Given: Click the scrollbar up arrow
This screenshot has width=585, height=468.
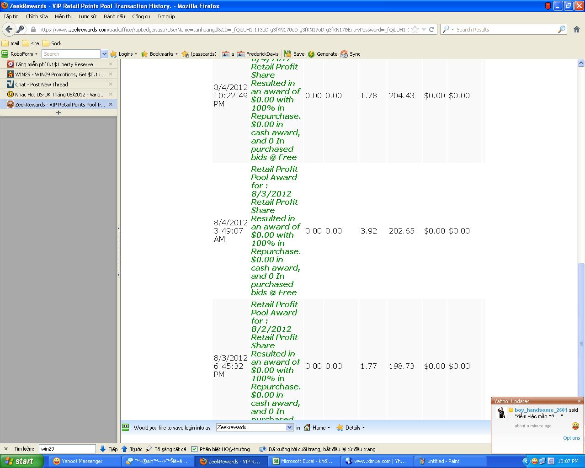Looking at the screenshot, I should point(581,63).
